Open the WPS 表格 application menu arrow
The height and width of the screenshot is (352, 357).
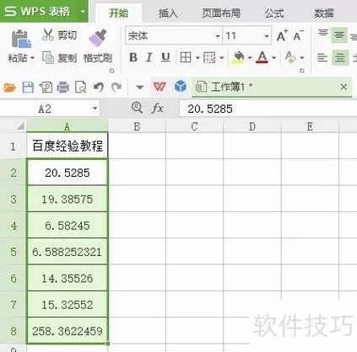pos(83,12)
